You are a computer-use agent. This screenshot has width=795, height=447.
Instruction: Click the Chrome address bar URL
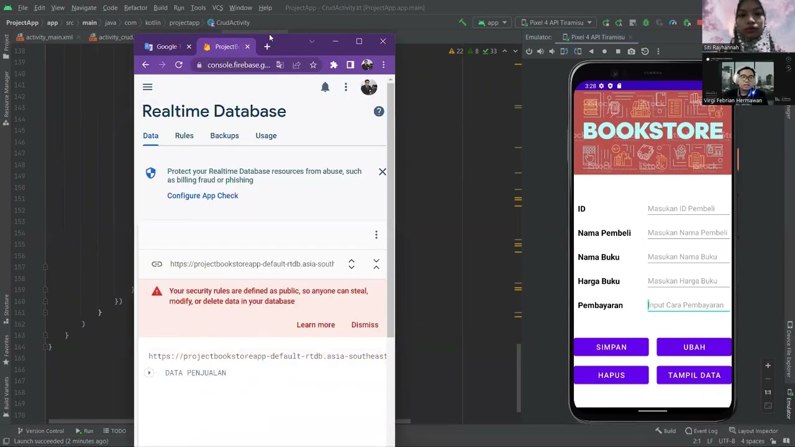238,65
